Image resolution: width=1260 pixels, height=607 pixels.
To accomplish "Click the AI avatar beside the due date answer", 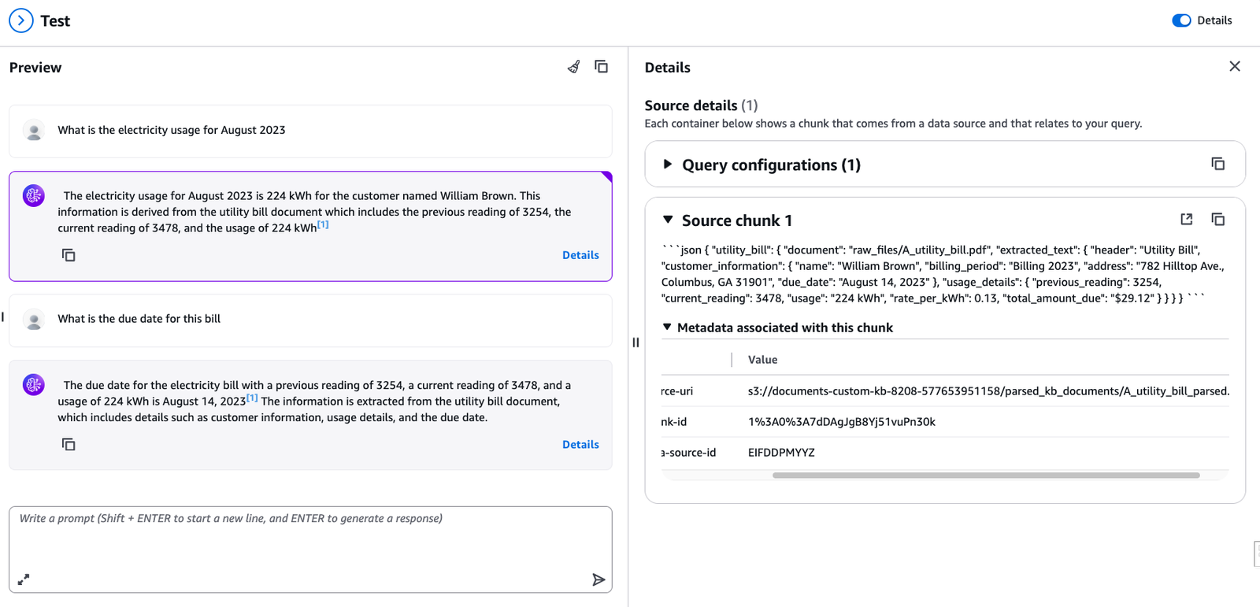I will [34, 385].
